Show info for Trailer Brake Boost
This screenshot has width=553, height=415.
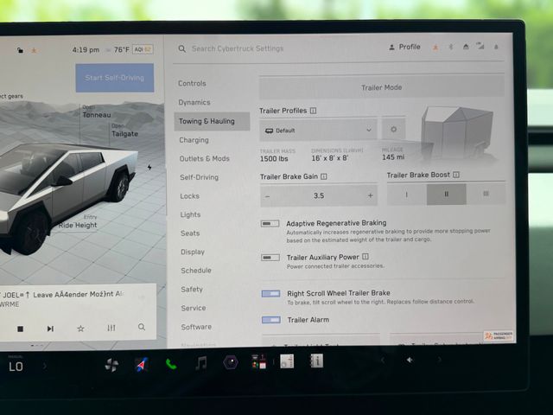456,175
